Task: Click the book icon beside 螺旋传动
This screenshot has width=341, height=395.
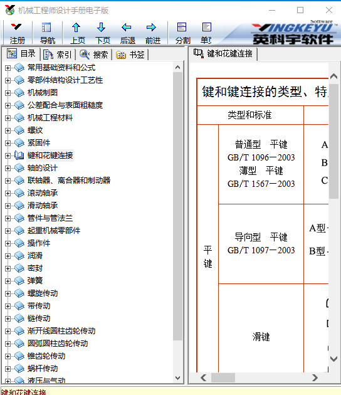Action: (19, 293)
